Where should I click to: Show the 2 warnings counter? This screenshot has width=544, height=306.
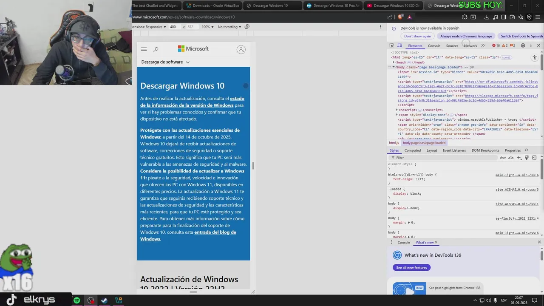pyautogui.click(x=505, y=45)
